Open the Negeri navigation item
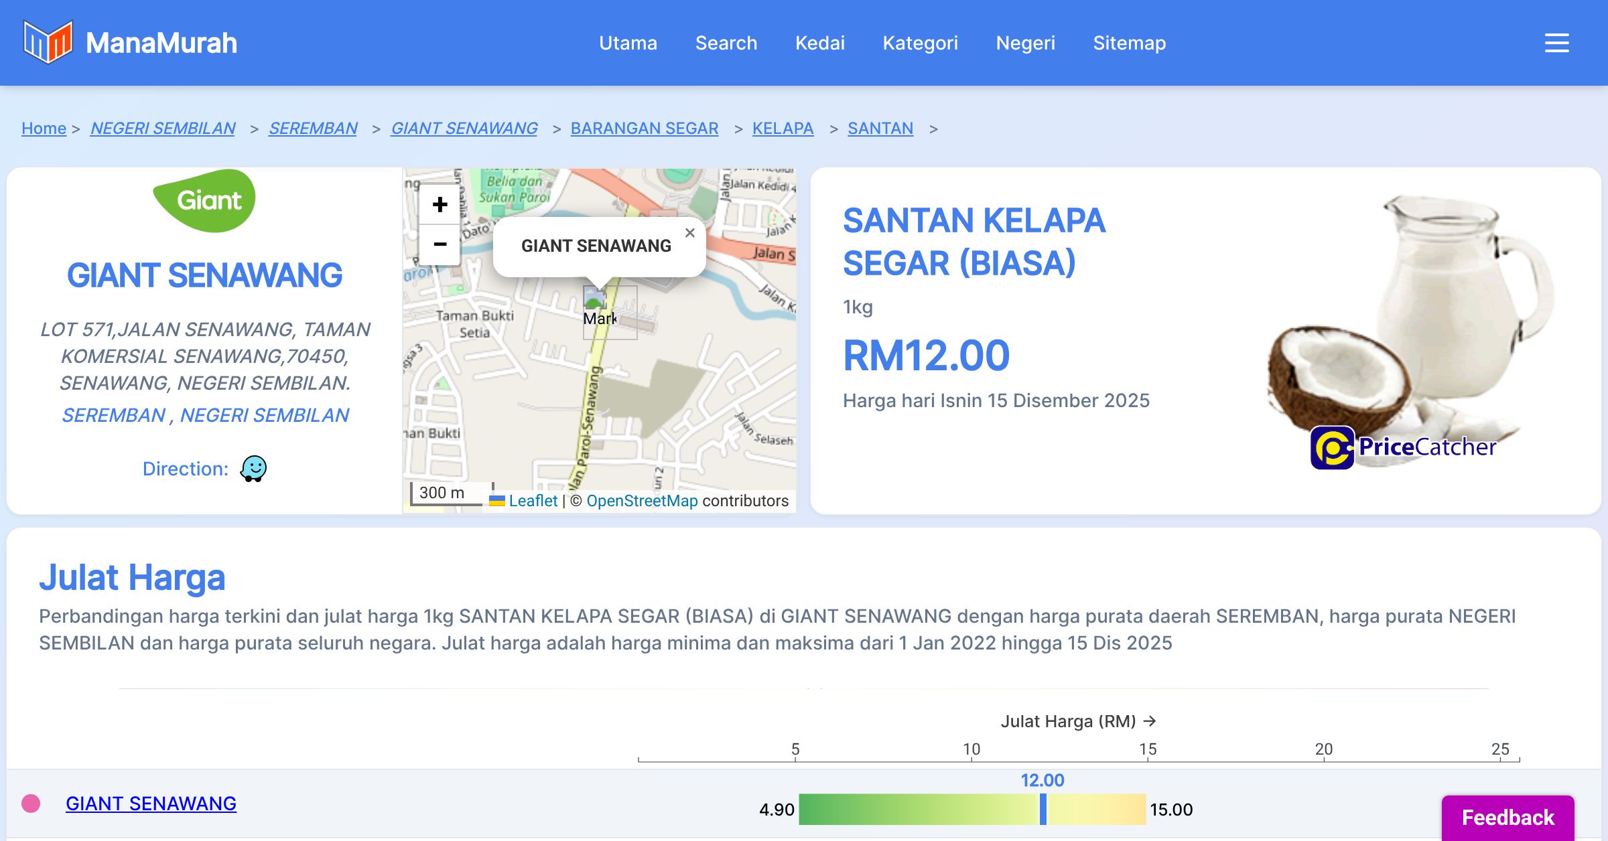1608x841 pixels. point(1025,43)
